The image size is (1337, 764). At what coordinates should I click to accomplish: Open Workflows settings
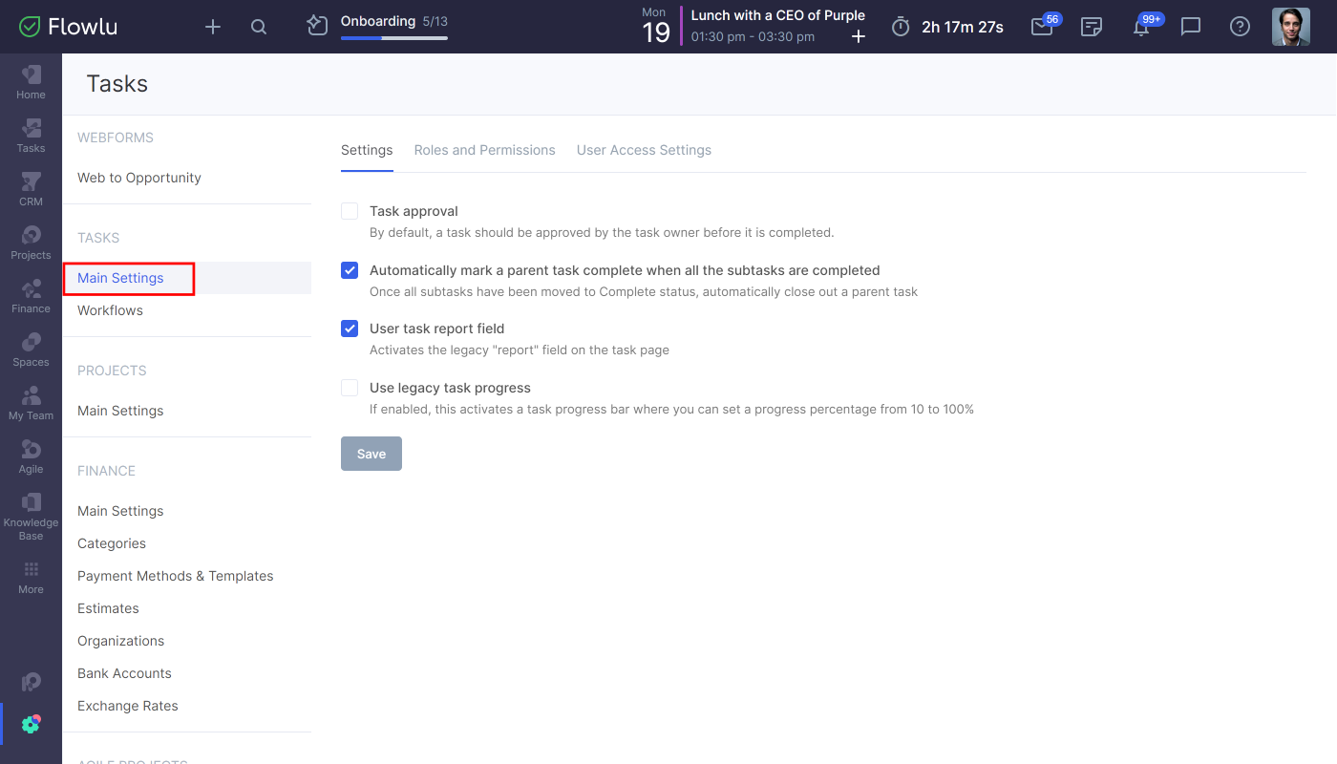110,310
